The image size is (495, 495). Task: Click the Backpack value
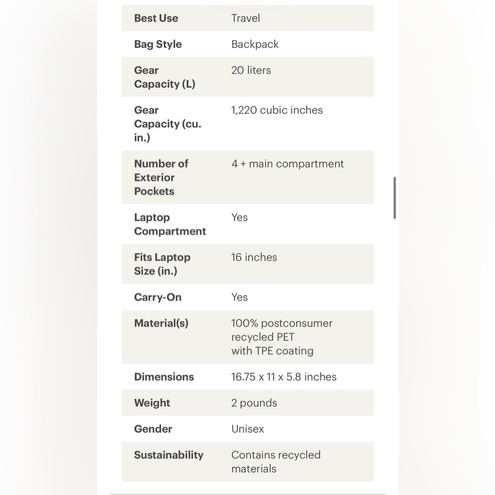click(255, 44)
